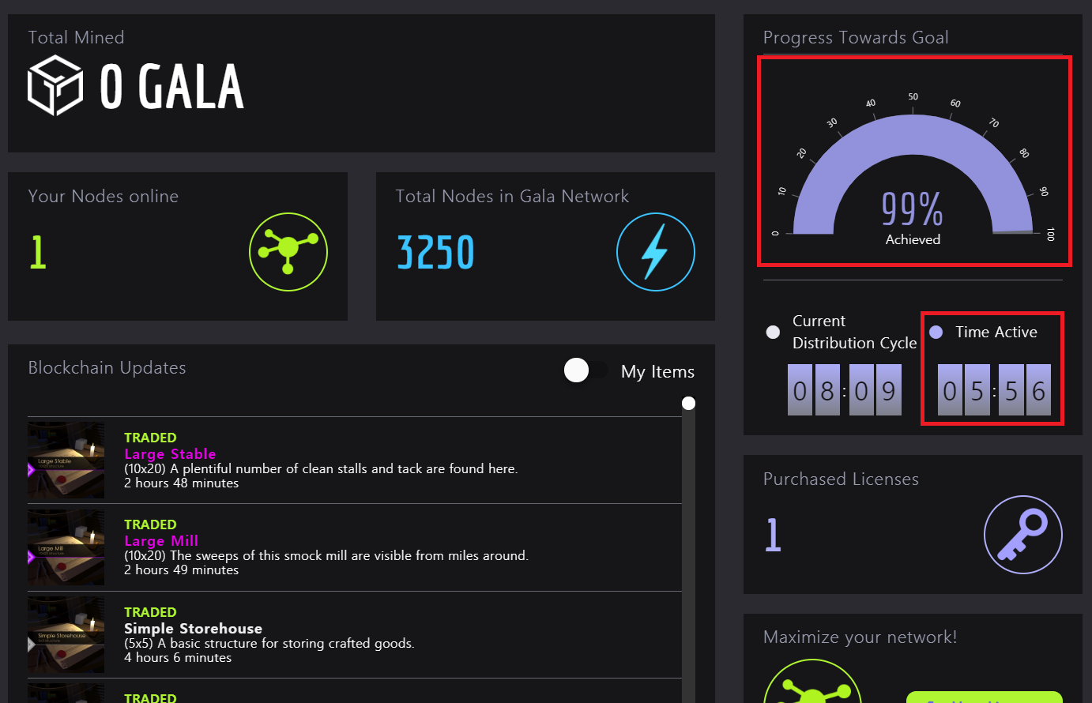This screenshot has height=703, width=1092.
Task: Click the blue lightning bolt icon
Action: (x=656, y=252)
